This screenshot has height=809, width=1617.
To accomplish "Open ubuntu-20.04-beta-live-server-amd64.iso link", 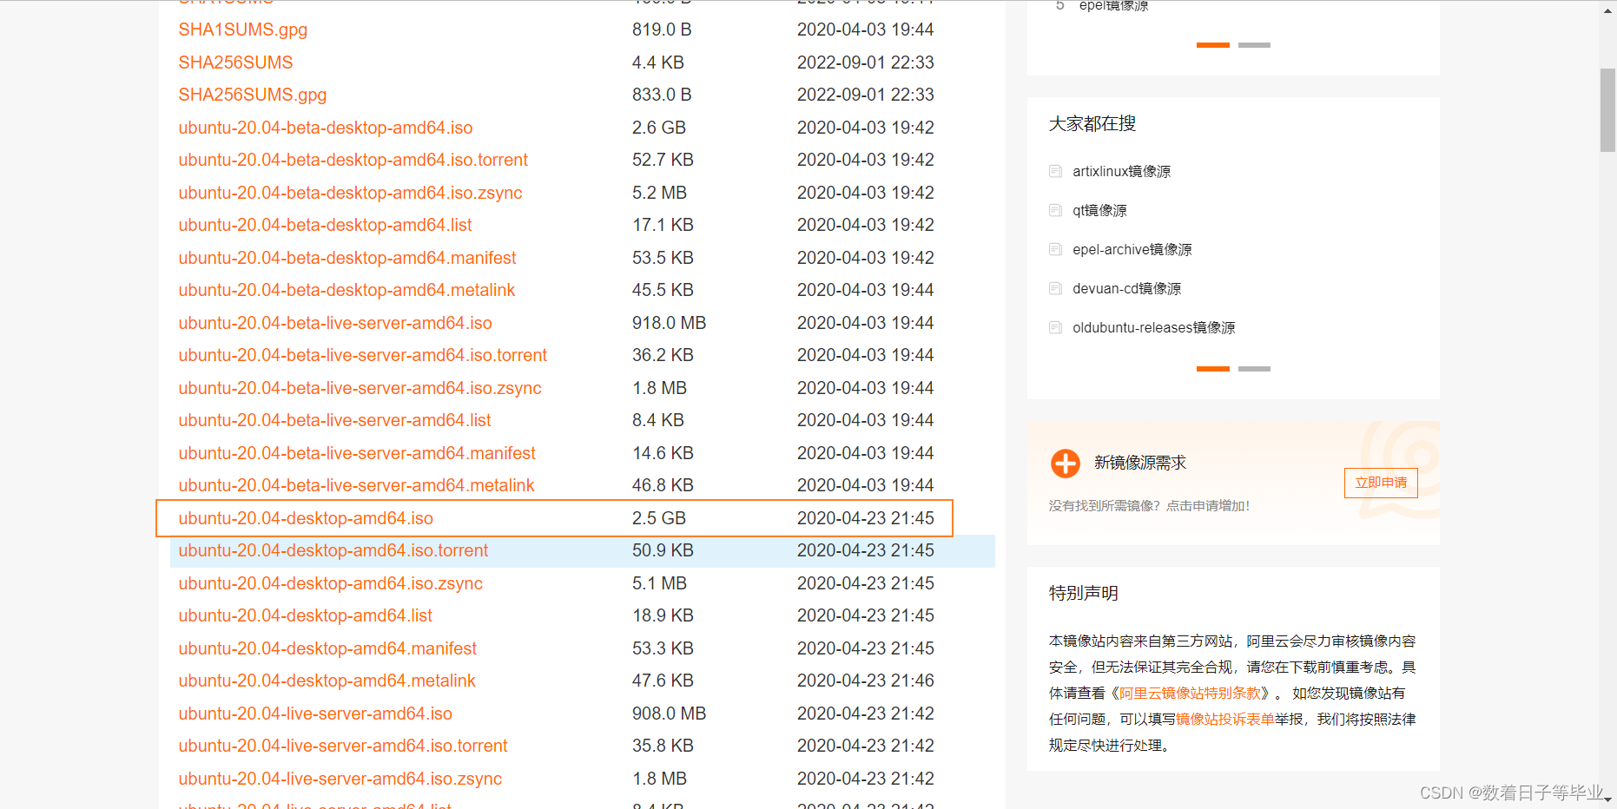I will [x=335, y=323].
